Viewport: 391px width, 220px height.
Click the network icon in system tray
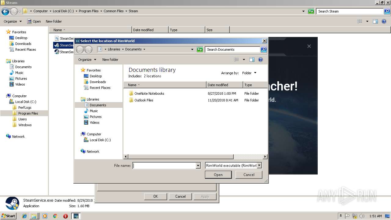tap(355, 216)
